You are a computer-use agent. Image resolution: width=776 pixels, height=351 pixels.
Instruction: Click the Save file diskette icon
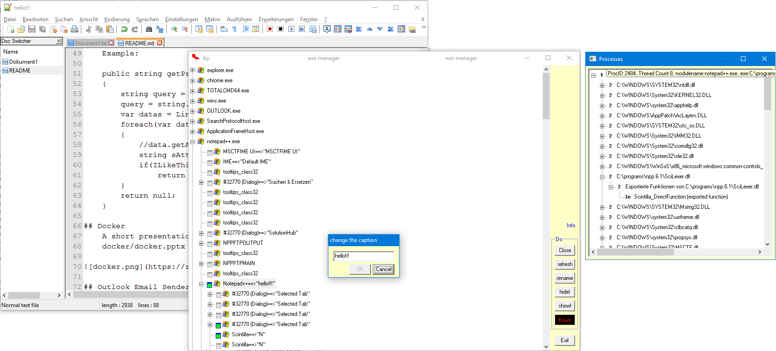click(32, 29)
